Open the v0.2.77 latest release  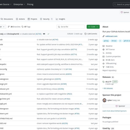coord(108,82)
